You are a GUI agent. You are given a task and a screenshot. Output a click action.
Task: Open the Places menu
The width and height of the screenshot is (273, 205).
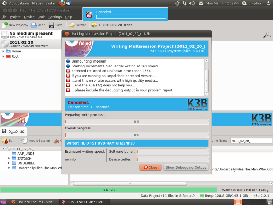point(38,3)
